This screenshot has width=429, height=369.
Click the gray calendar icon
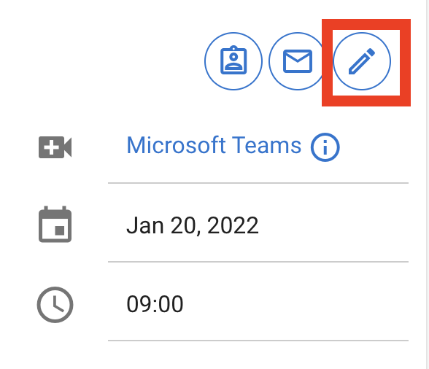55,225
